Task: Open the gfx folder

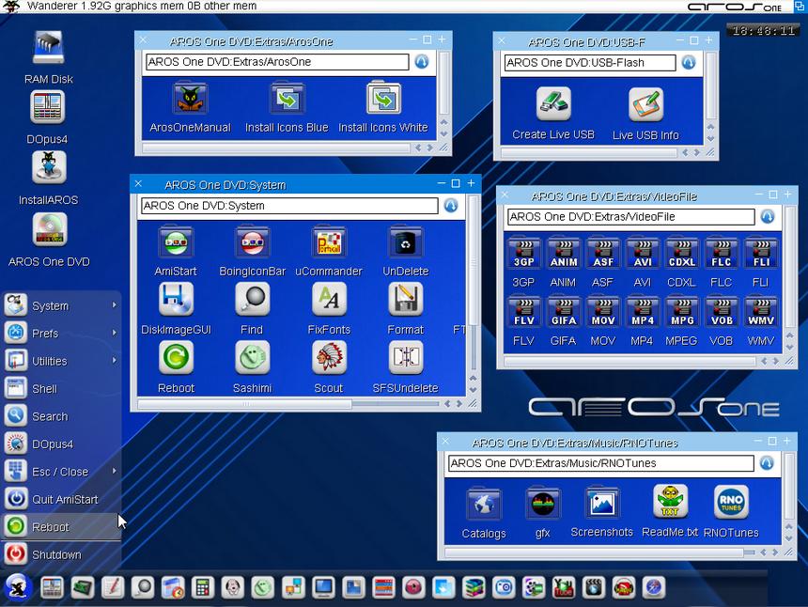Action: point(543,505)
